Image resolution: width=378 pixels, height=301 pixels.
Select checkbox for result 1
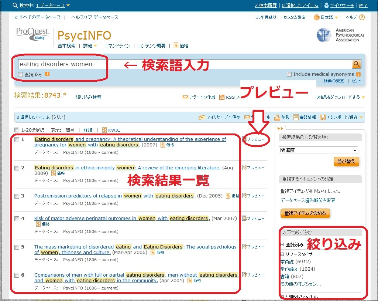(x=17, y=140)
